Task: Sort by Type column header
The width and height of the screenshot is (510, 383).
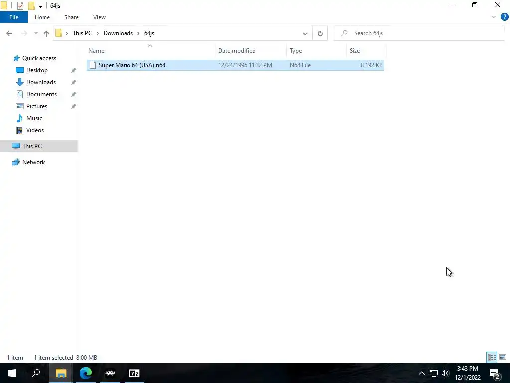Action: 316,51
